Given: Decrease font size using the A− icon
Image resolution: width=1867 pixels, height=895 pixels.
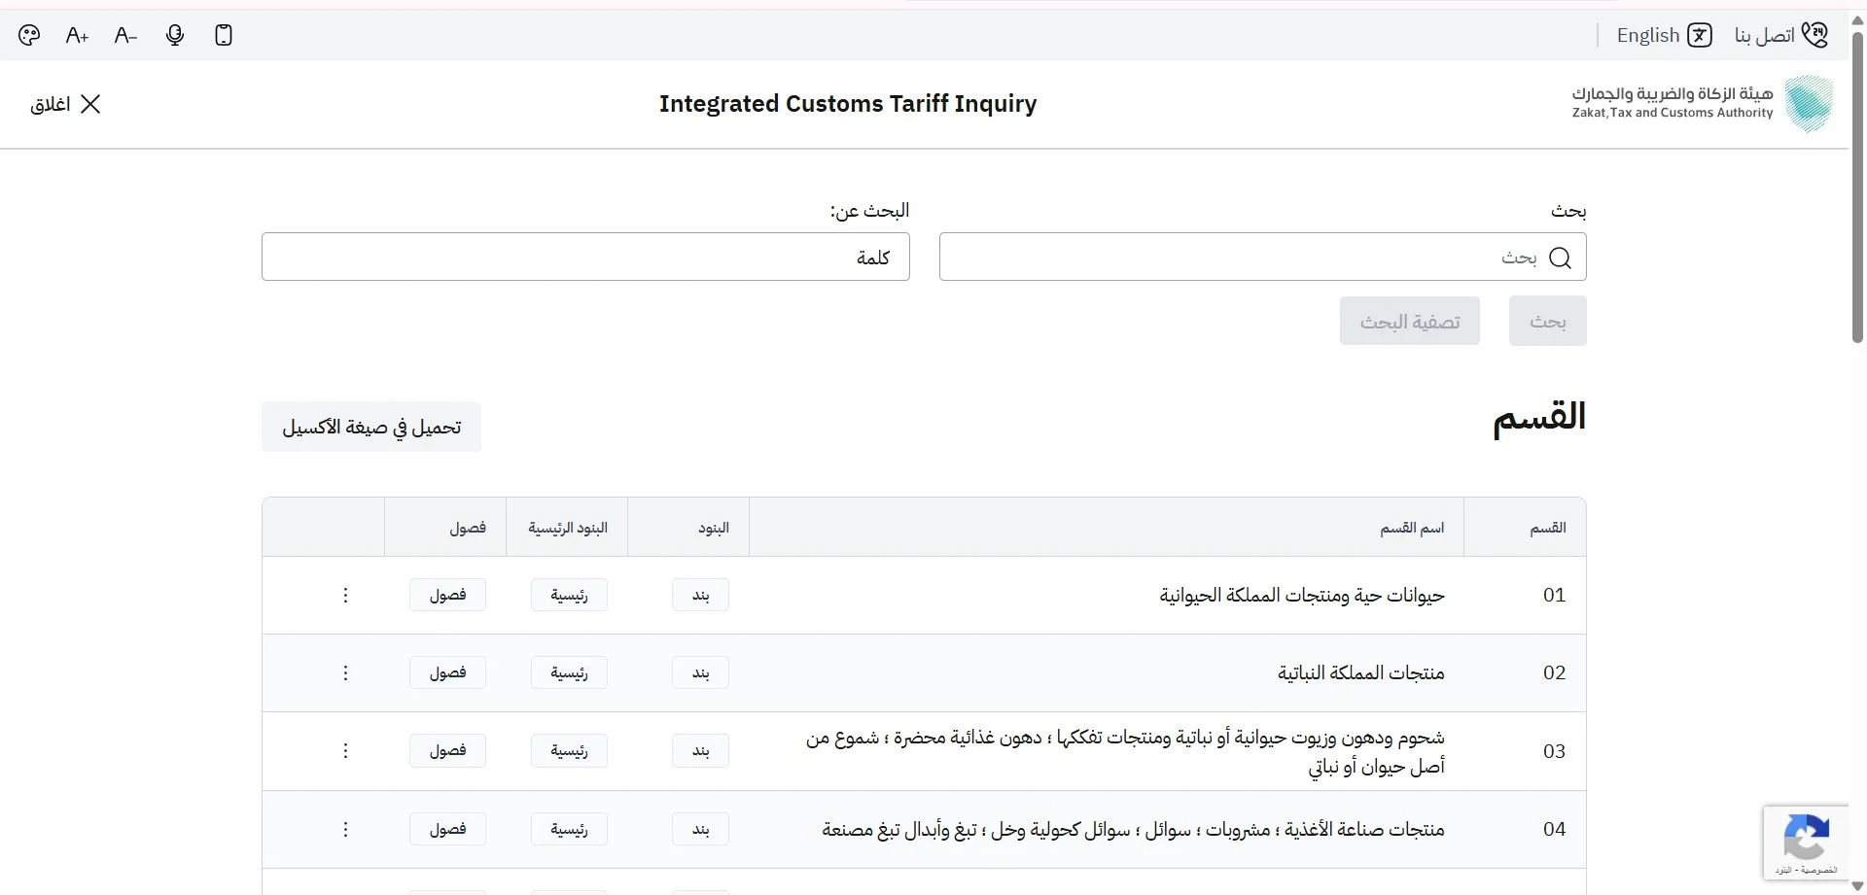Looking at the screenshot, I should point(124,34).
